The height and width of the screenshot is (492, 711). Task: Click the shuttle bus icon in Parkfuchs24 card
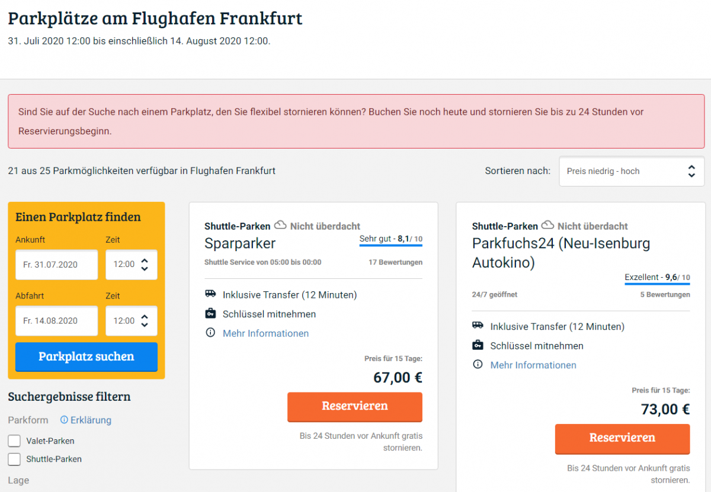pyautogui.click(x=478, y=326)
